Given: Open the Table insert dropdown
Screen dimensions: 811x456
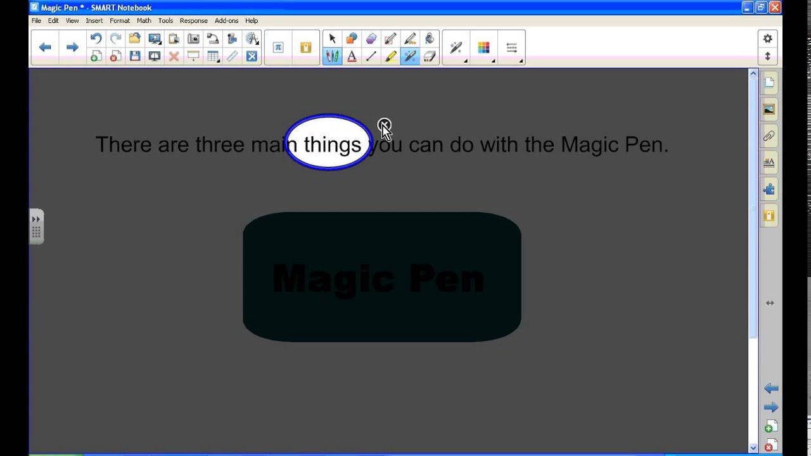Looking at the screenshot, I should click(x=214, y=56).
